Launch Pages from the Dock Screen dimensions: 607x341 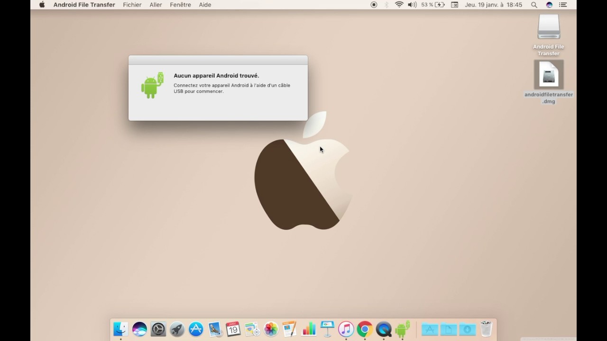290,329
